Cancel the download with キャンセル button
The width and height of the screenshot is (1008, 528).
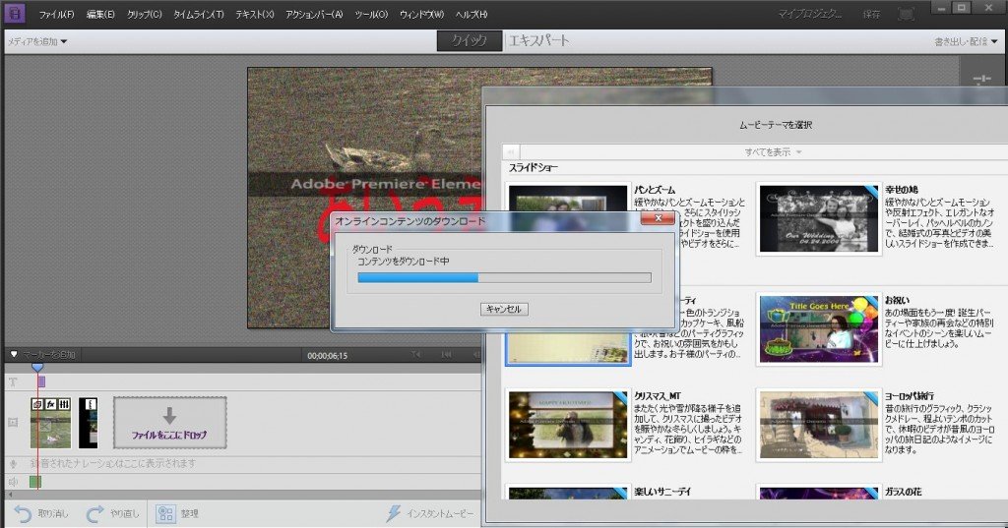(x=504, y=309)
